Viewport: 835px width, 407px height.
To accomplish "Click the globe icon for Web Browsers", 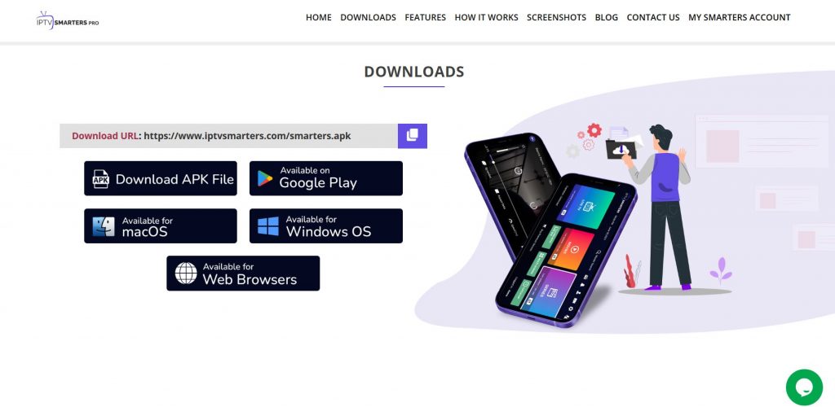I will [x=186, y=274].
